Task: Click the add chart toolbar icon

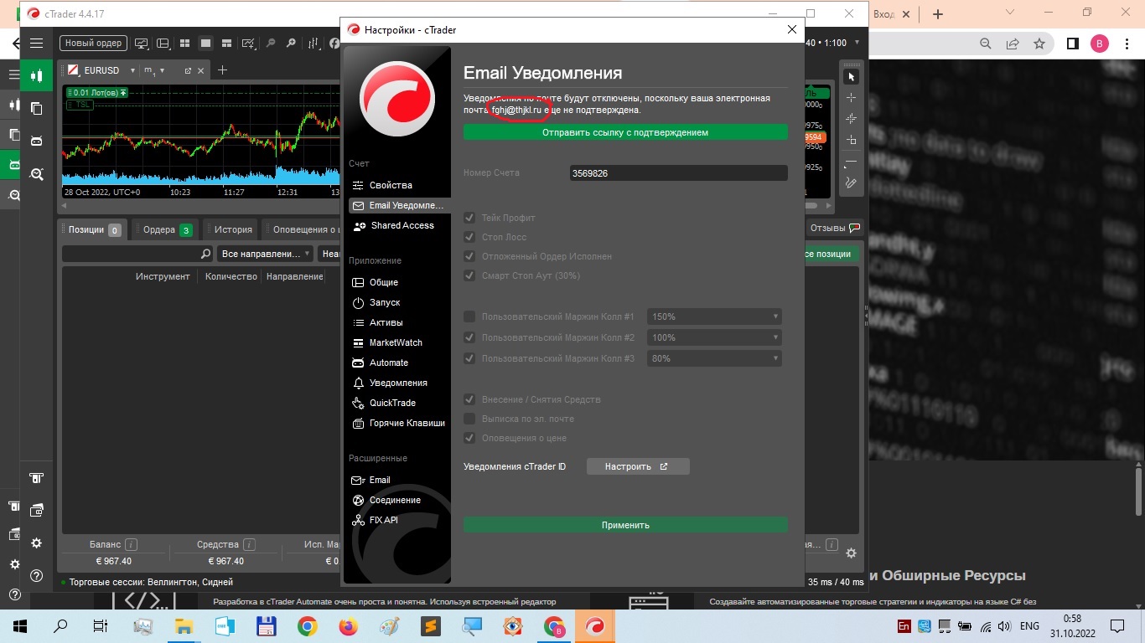Action: pyautogui.click(x=248, y=44)
